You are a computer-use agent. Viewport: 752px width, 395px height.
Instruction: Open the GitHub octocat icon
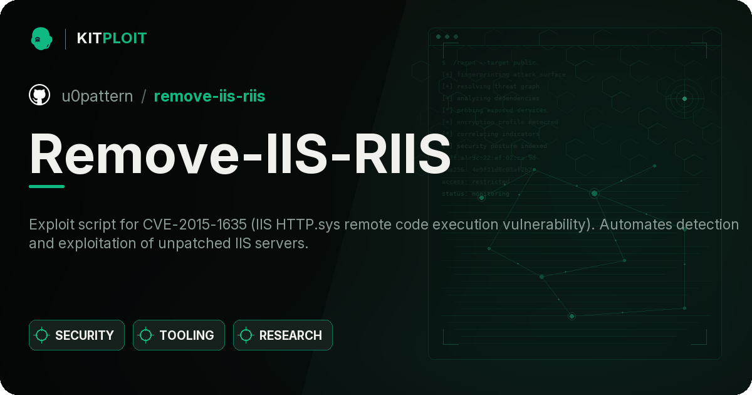(39, 95)
